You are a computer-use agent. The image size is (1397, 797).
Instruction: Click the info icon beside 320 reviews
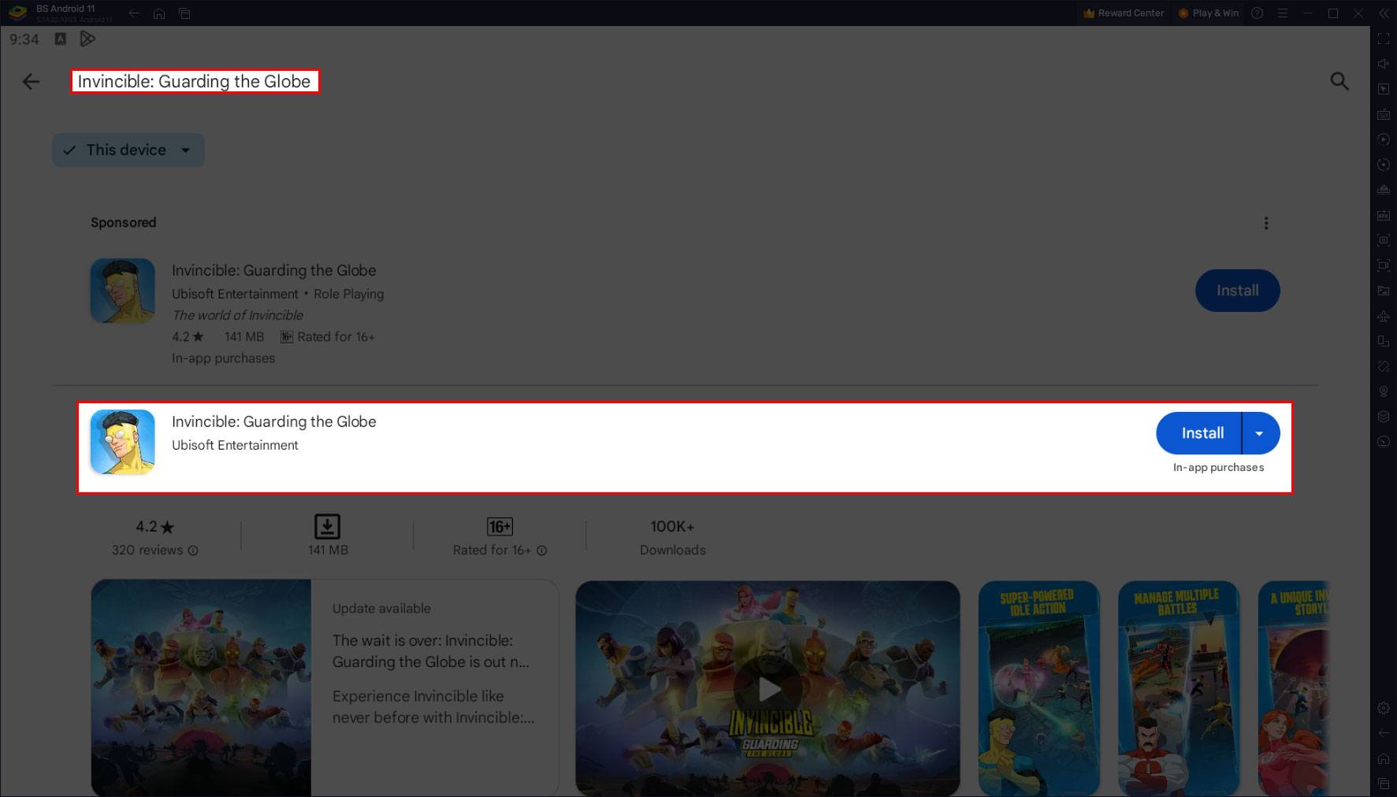(x=193, y=550)
